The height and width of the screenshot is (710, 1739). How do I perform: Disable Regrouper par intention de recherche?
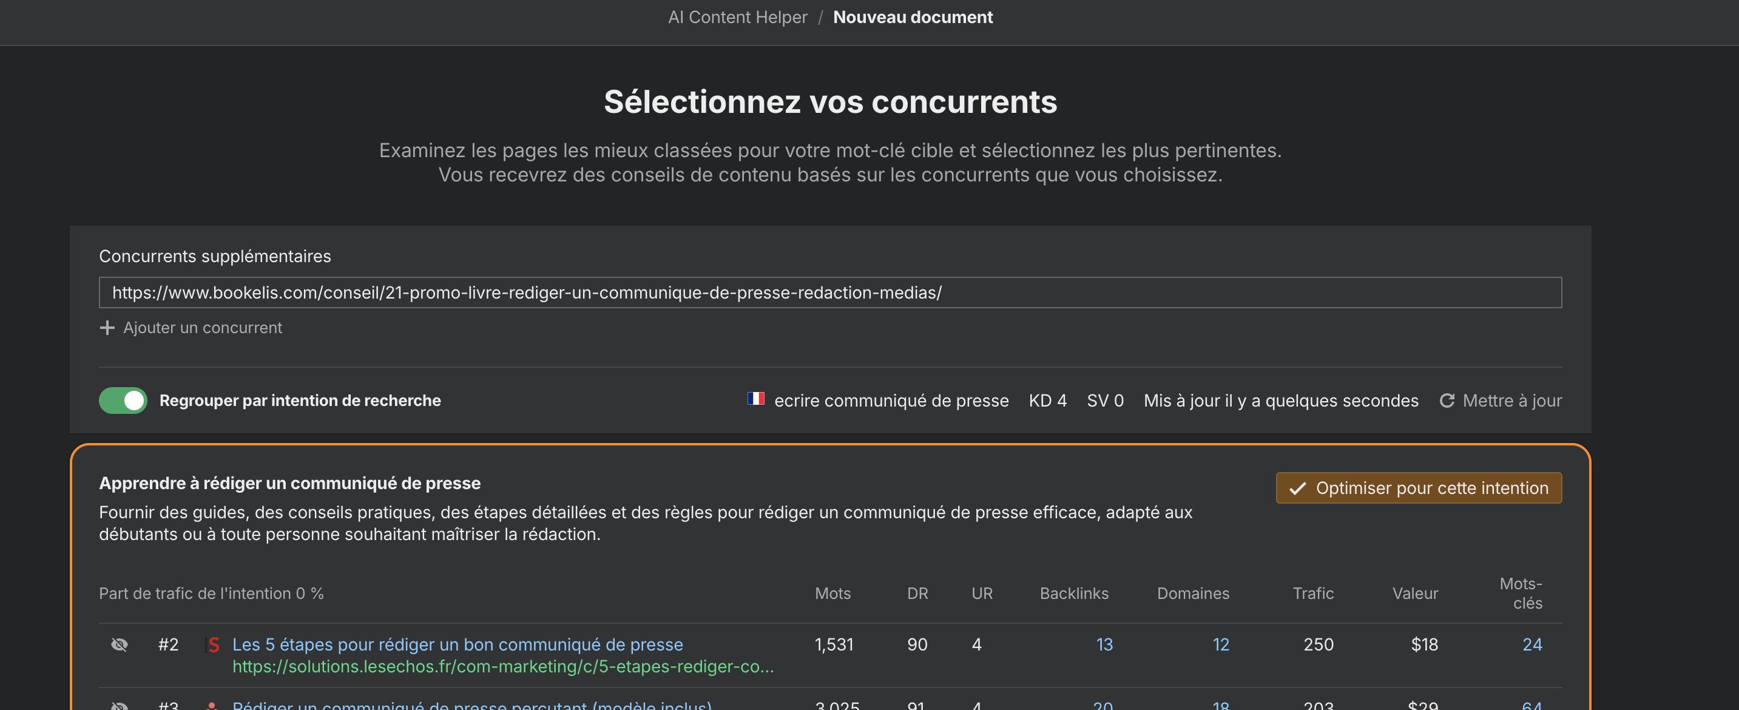(x=123, y=399)
